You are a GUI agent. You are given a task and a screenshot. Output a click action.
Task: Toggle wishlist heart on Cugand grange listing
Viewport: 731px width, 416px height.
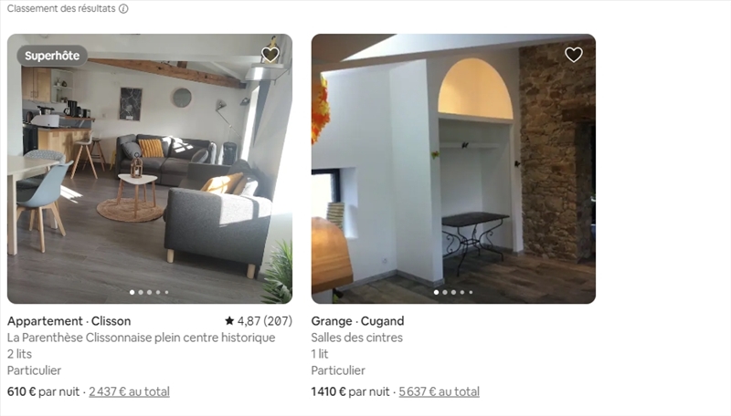(574, 55)
